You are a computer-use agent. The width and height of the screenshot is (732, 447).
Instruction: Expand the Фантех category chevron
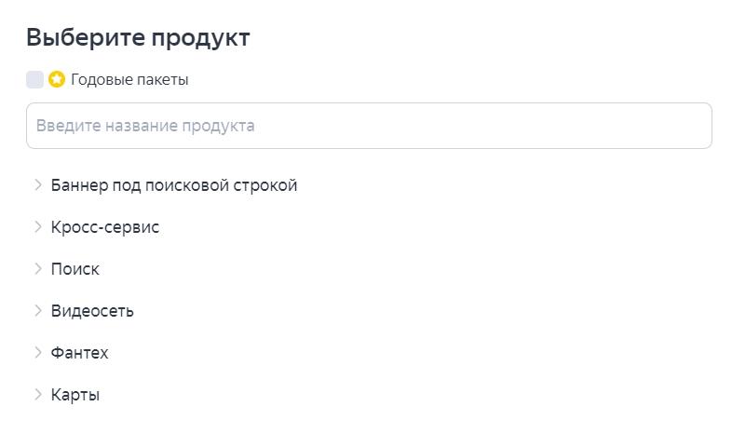click(38, 352)
